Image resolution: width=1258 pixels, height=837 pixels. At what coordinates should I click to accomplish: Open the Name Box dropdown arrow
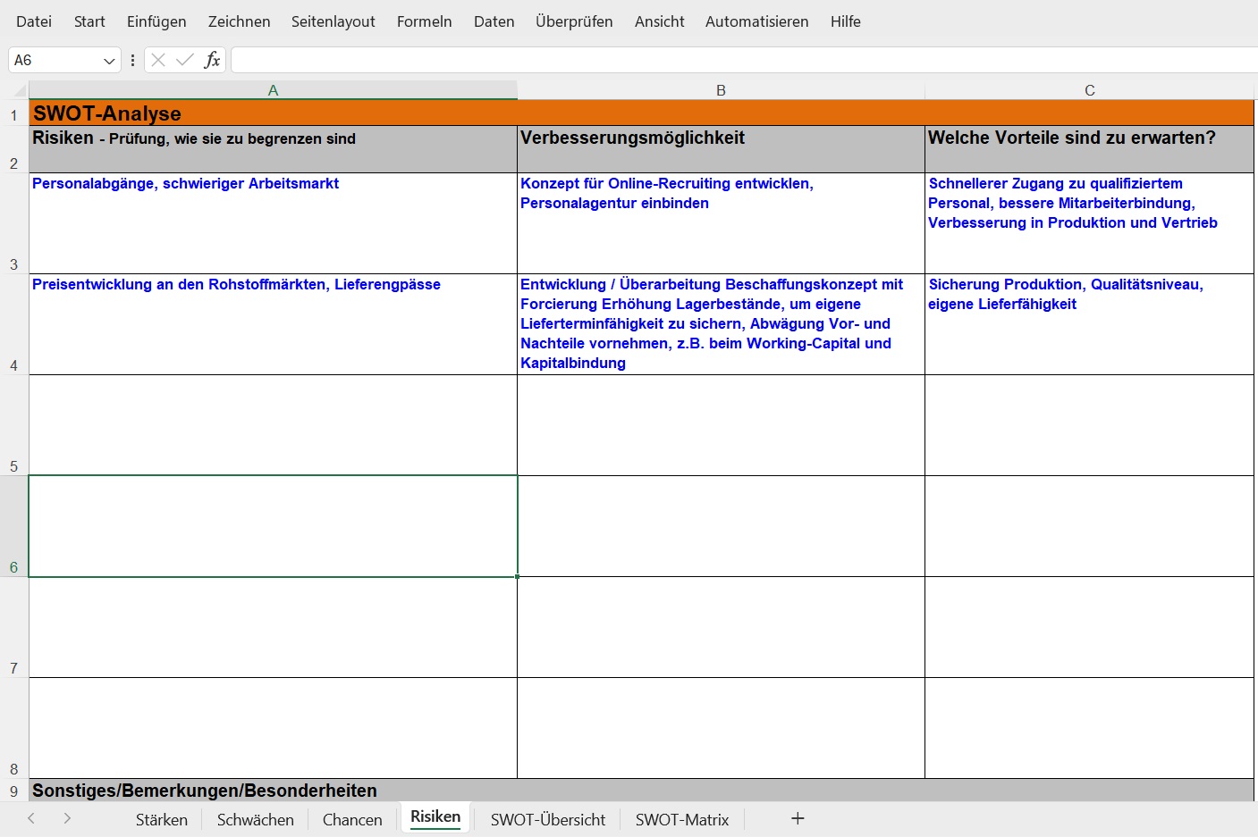(109, 60)
